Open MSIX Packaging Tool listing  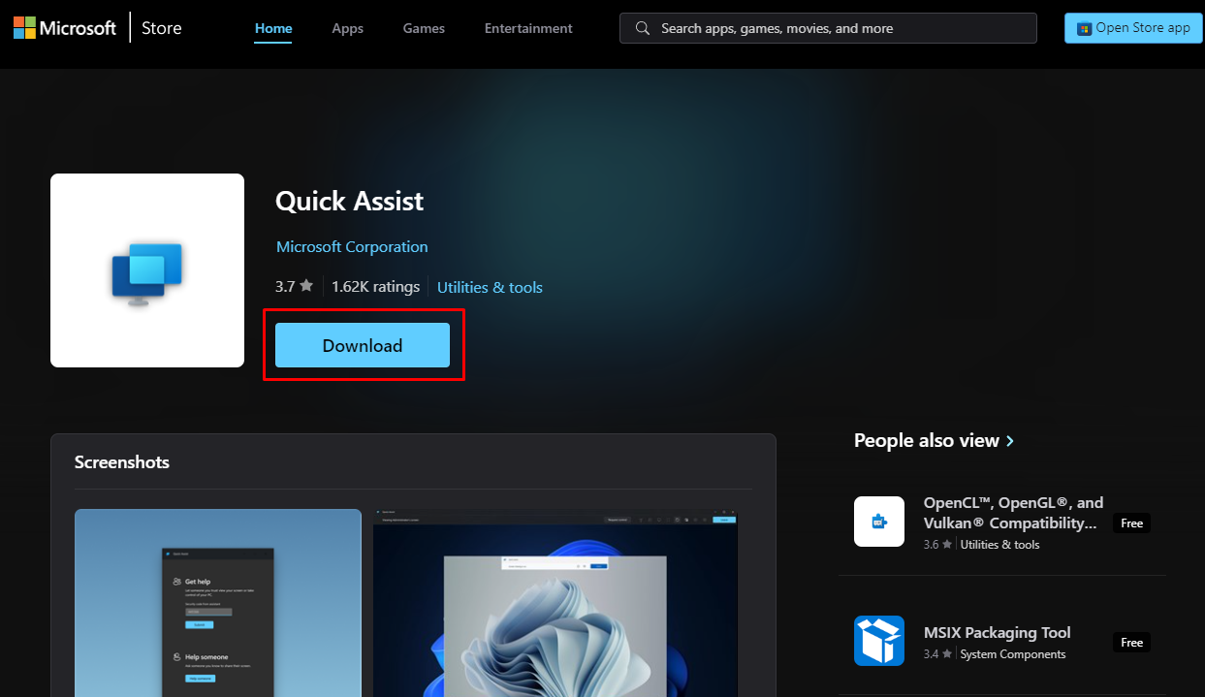[997, 632]
